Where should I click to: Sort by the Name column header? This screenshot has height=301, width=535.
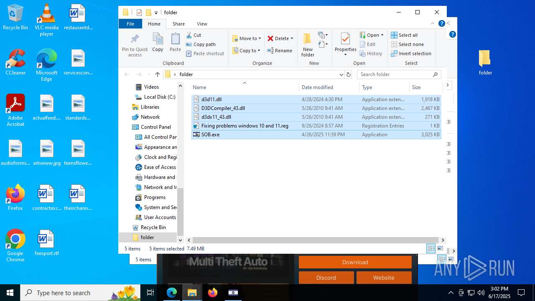[245, 87]
